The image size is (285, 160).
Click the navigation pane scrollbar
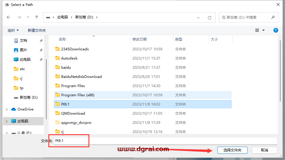point(46,89)
